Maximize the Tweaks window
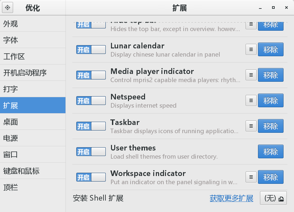The width and height of the screenshot is (294, 212). (273, 8)
